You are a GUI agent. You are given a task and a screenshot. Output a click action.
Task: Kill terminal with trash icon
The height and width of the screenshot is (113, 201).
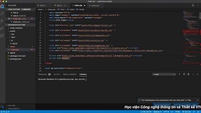pos(188,74)
